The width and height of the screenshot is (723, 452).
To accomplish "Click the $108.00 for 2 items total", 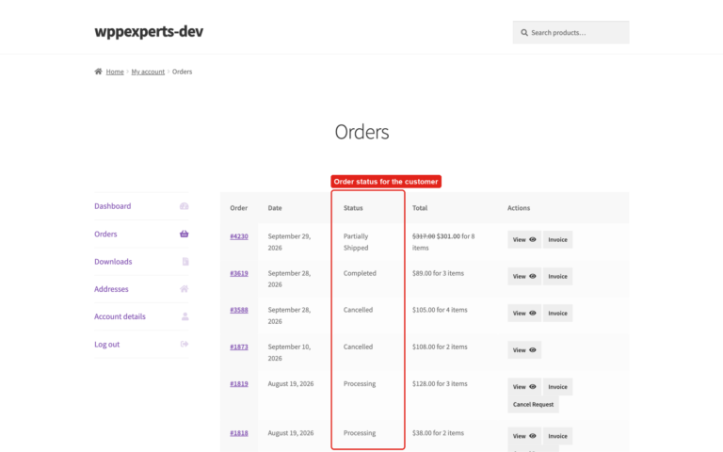I will (440, 347).
